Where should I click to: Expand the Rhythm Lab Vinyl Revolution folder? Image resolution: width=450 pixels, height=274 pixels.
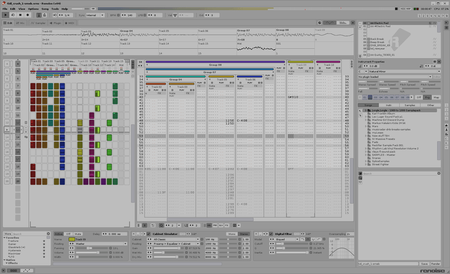point(365,148)
